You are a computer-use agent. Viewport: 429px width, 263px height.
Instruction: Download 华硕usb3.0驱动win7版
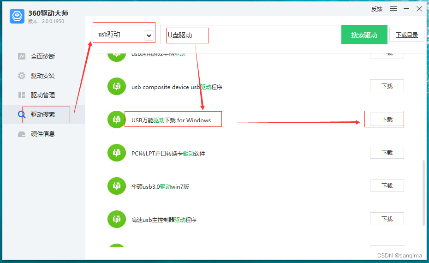pos(387,185)
